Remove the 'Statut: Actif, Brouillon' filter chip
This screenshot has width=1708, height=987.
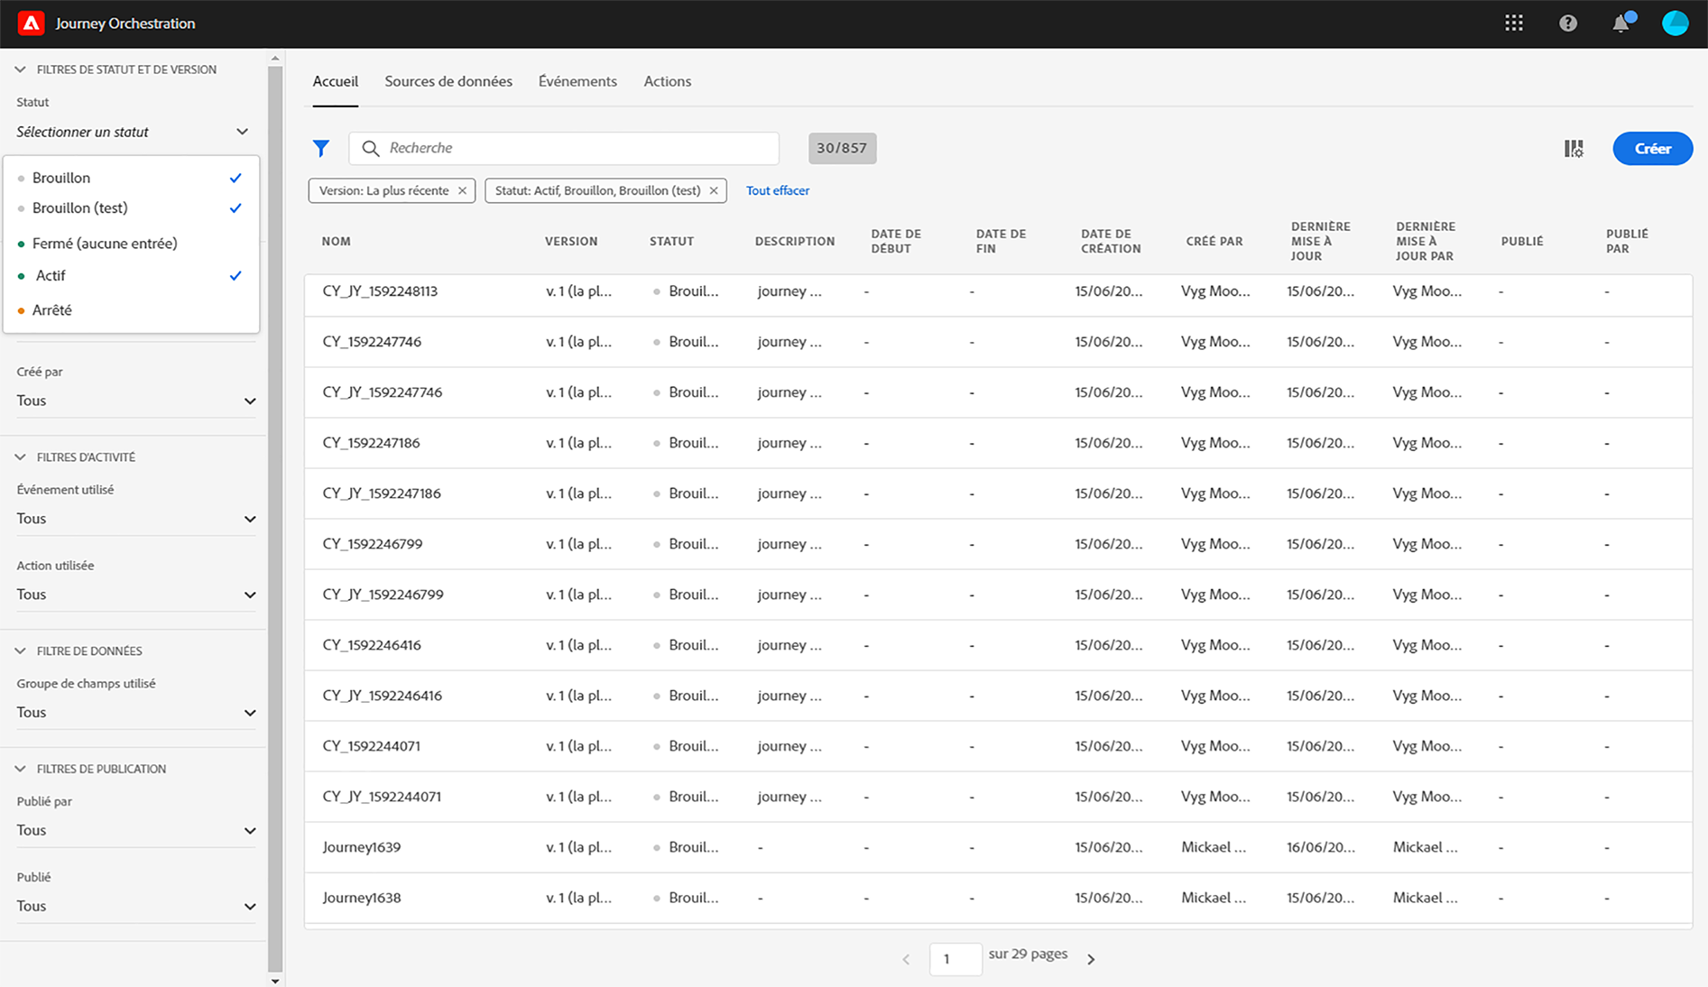point(714,190)
